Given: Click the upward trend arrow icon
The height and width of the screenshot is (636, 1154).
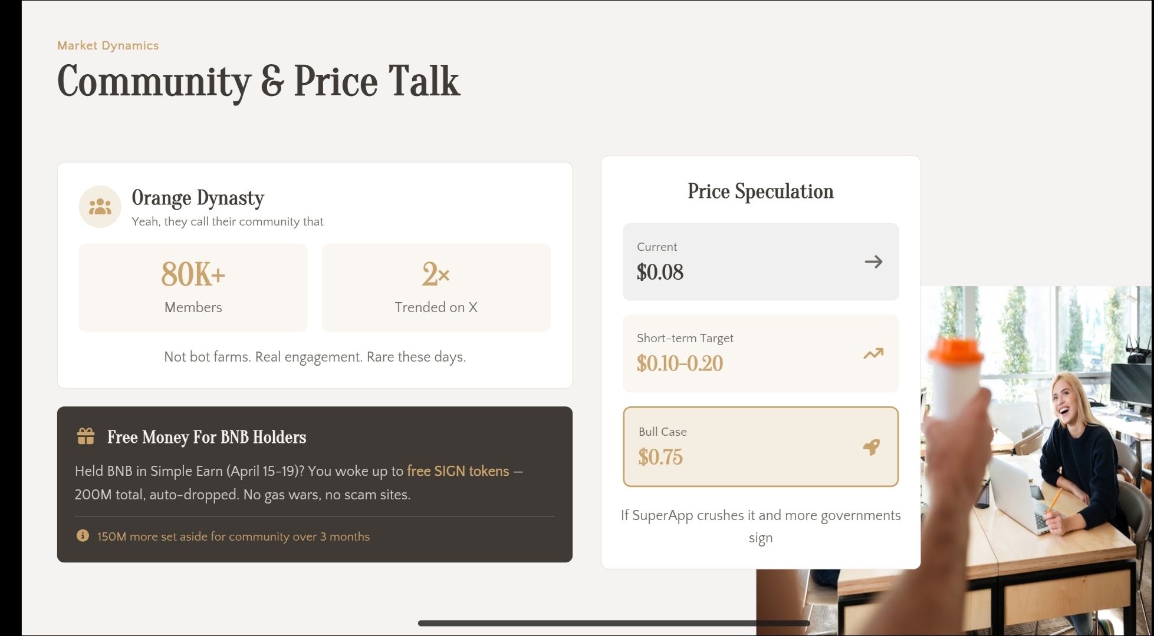Looking at the screenshot, I should pos(873,353).
